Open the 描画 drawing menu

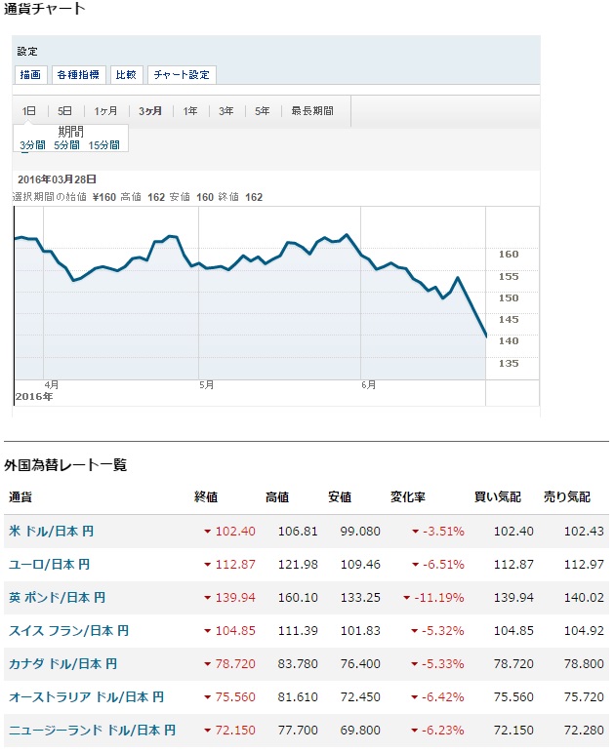[x=30, y=75]
